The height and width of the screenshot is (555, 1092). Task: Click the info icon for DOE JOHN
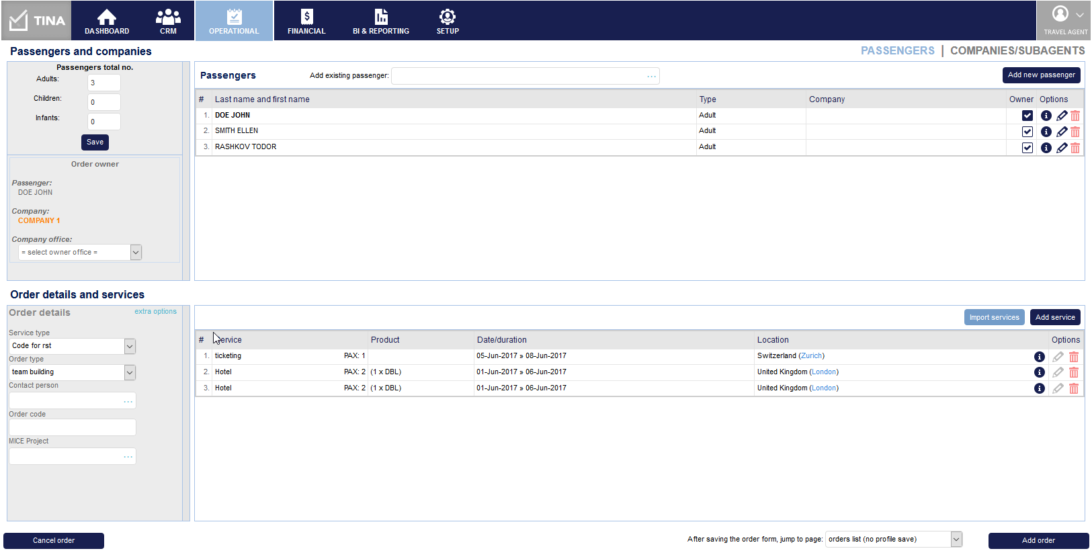(x=1046, y=116)
